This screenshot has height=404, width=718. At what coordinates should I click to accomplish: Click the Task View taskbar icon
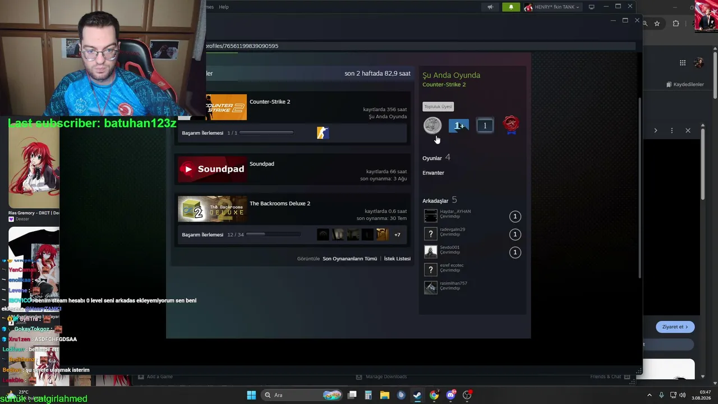pyautogui.click(x=352, y=395)
